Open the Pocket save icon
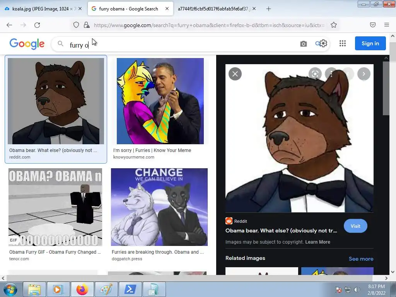This screenshot has height=297, width=396. point(373,25)
